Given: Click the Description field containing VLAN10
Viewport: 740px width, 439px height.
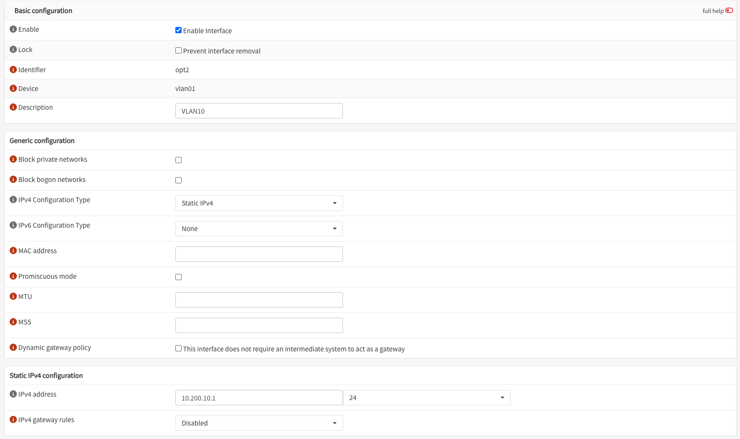Looking at the screenshot, I should [x=259, y=111].
